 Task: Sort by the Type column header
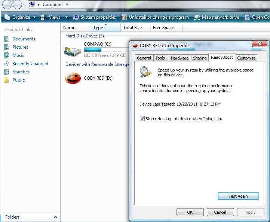coord(105,28)
